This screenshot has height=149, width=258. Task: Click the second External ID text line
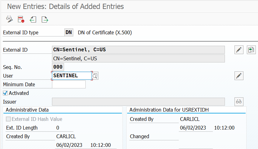[x=138, y=58]
